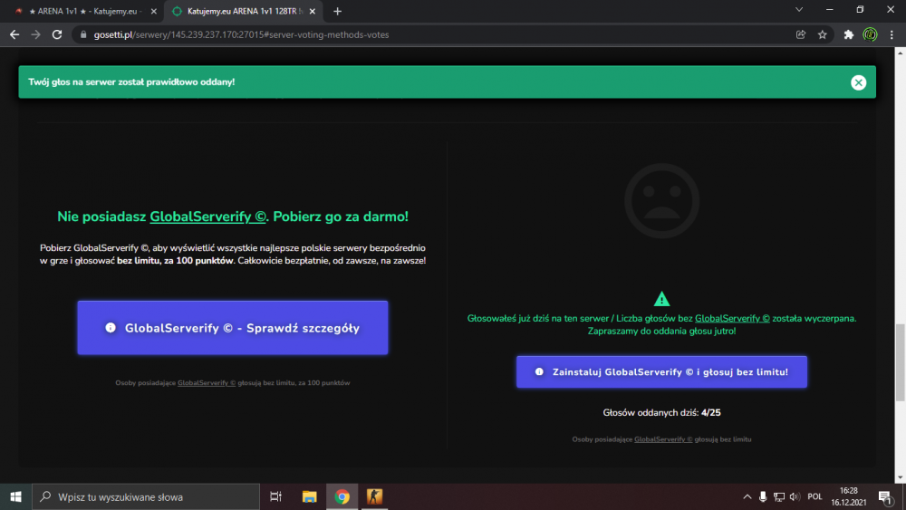Select Katujemy.eu ARENA 1v1 128TR tab
This screenshot has width=906, height=510.
[x=244, y=11]
